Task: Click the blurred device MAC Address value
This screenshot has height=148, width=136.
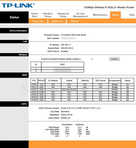Action: point(69,38)
